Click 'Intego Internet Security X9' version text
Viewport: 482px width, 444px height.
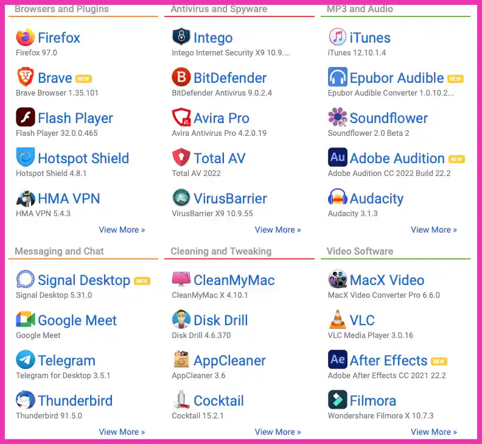tap(231, 52)
